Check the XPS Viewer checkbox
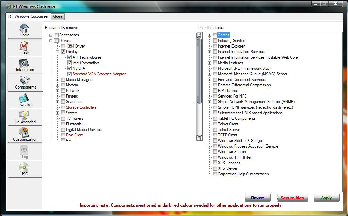 pyautogui.click(x=215, y=168)
